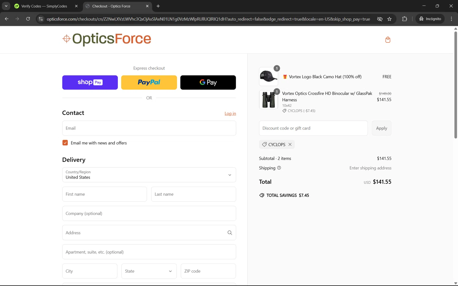Click the 'Vortex Optics Crossfire HD Binocular' product name
This screenshot has height=286, width=458.
coord(327,97)
